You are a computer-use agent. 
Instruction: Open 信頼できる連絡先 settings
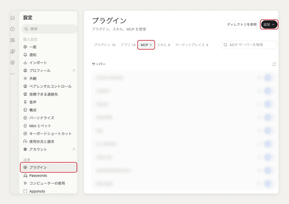tap(49, 94)
